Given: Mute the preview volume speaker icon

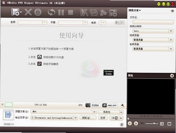Looking at the screenshot, I should [x=142, y=123].
